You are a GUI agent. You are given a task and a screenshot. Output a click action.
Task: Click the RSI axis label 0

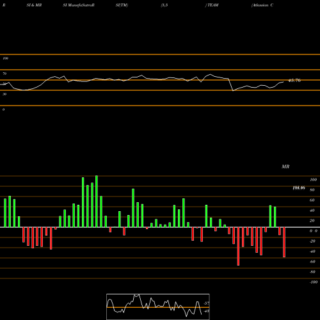[3, 109]
